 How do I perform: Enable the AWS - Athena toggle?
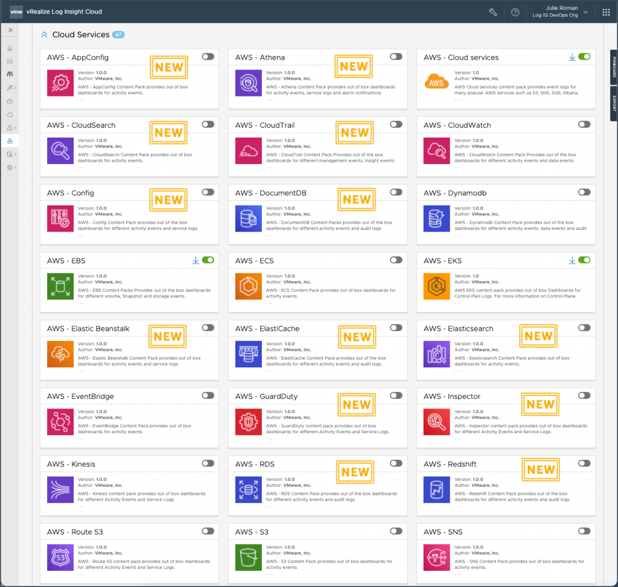(396, 57)
